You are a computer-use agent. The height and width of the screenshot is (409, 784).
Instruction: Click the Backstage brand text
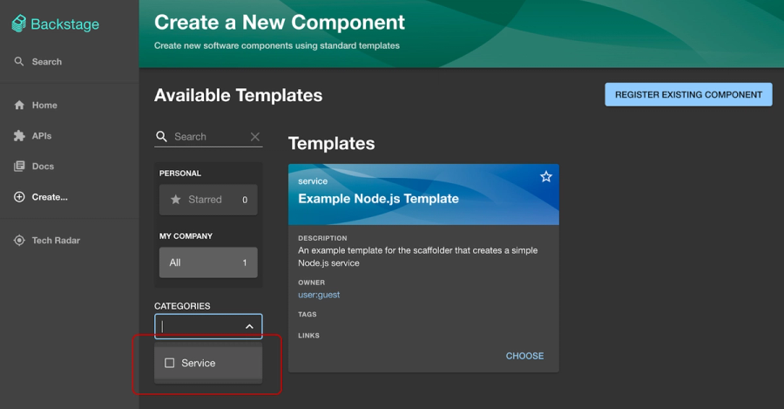click(65, 24)
